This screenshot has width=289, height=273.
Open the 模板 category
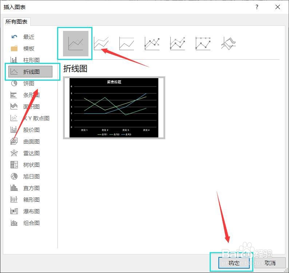tap(29, 48)
